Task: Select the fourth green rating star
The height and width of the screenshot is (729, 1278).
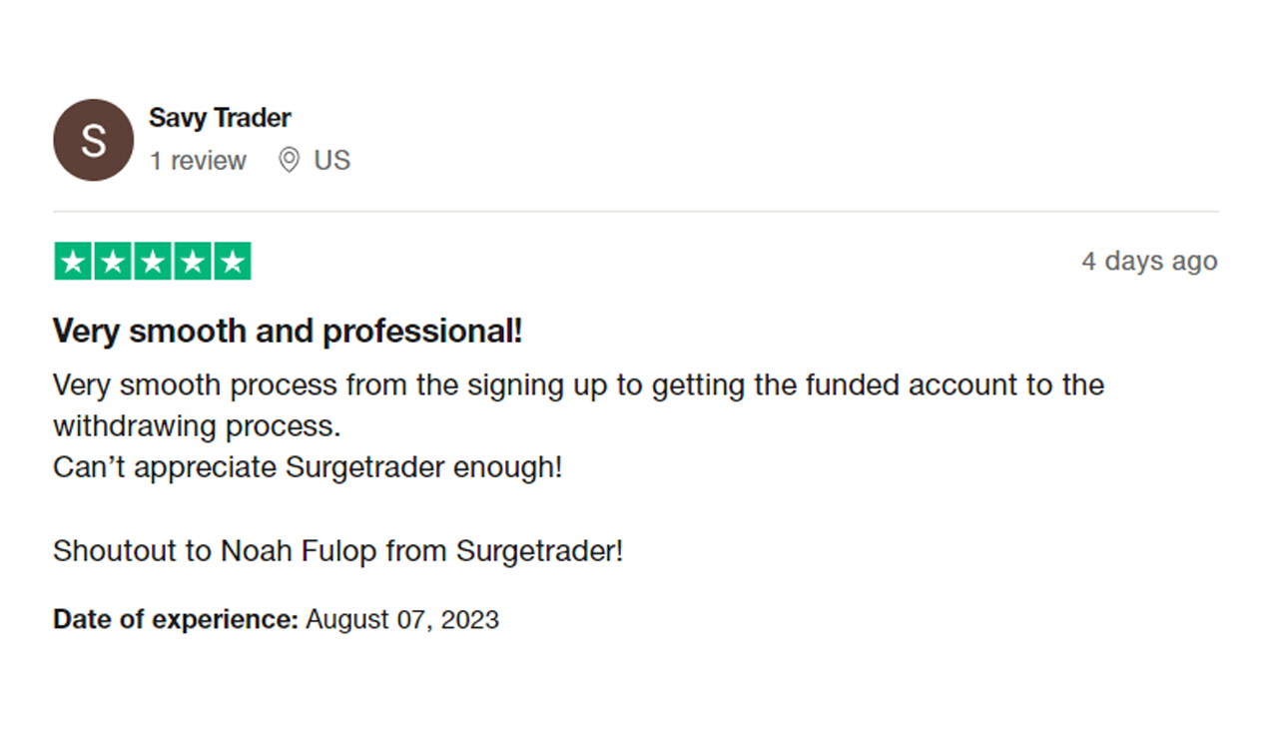Action: pos(192,262)
